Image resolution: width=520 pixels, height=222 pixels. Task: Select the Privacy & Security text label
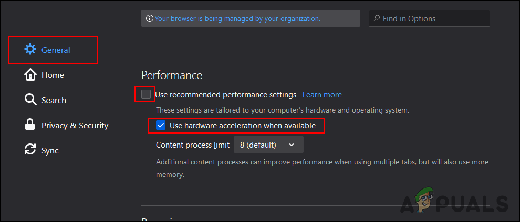click(x=75, y=126)
